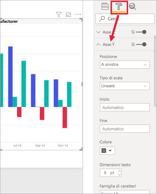Toggle the Asse X switch off

pos(141,32)
